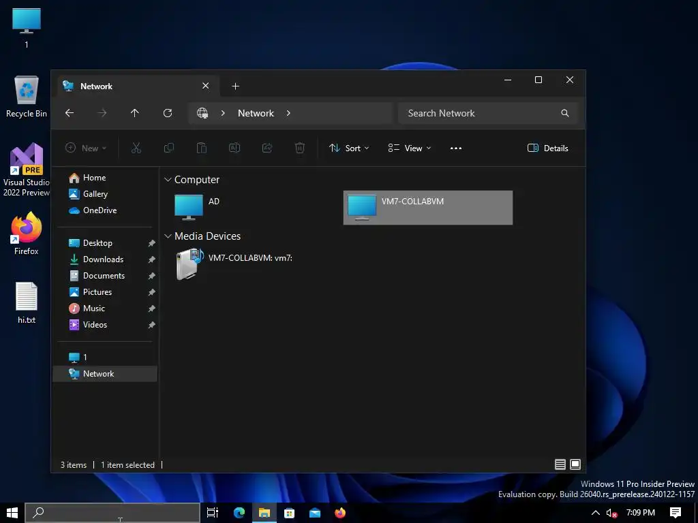Select the Recycle Bin desktop icon
Screen dimensions: 698x523
click(x=27, y=97)
